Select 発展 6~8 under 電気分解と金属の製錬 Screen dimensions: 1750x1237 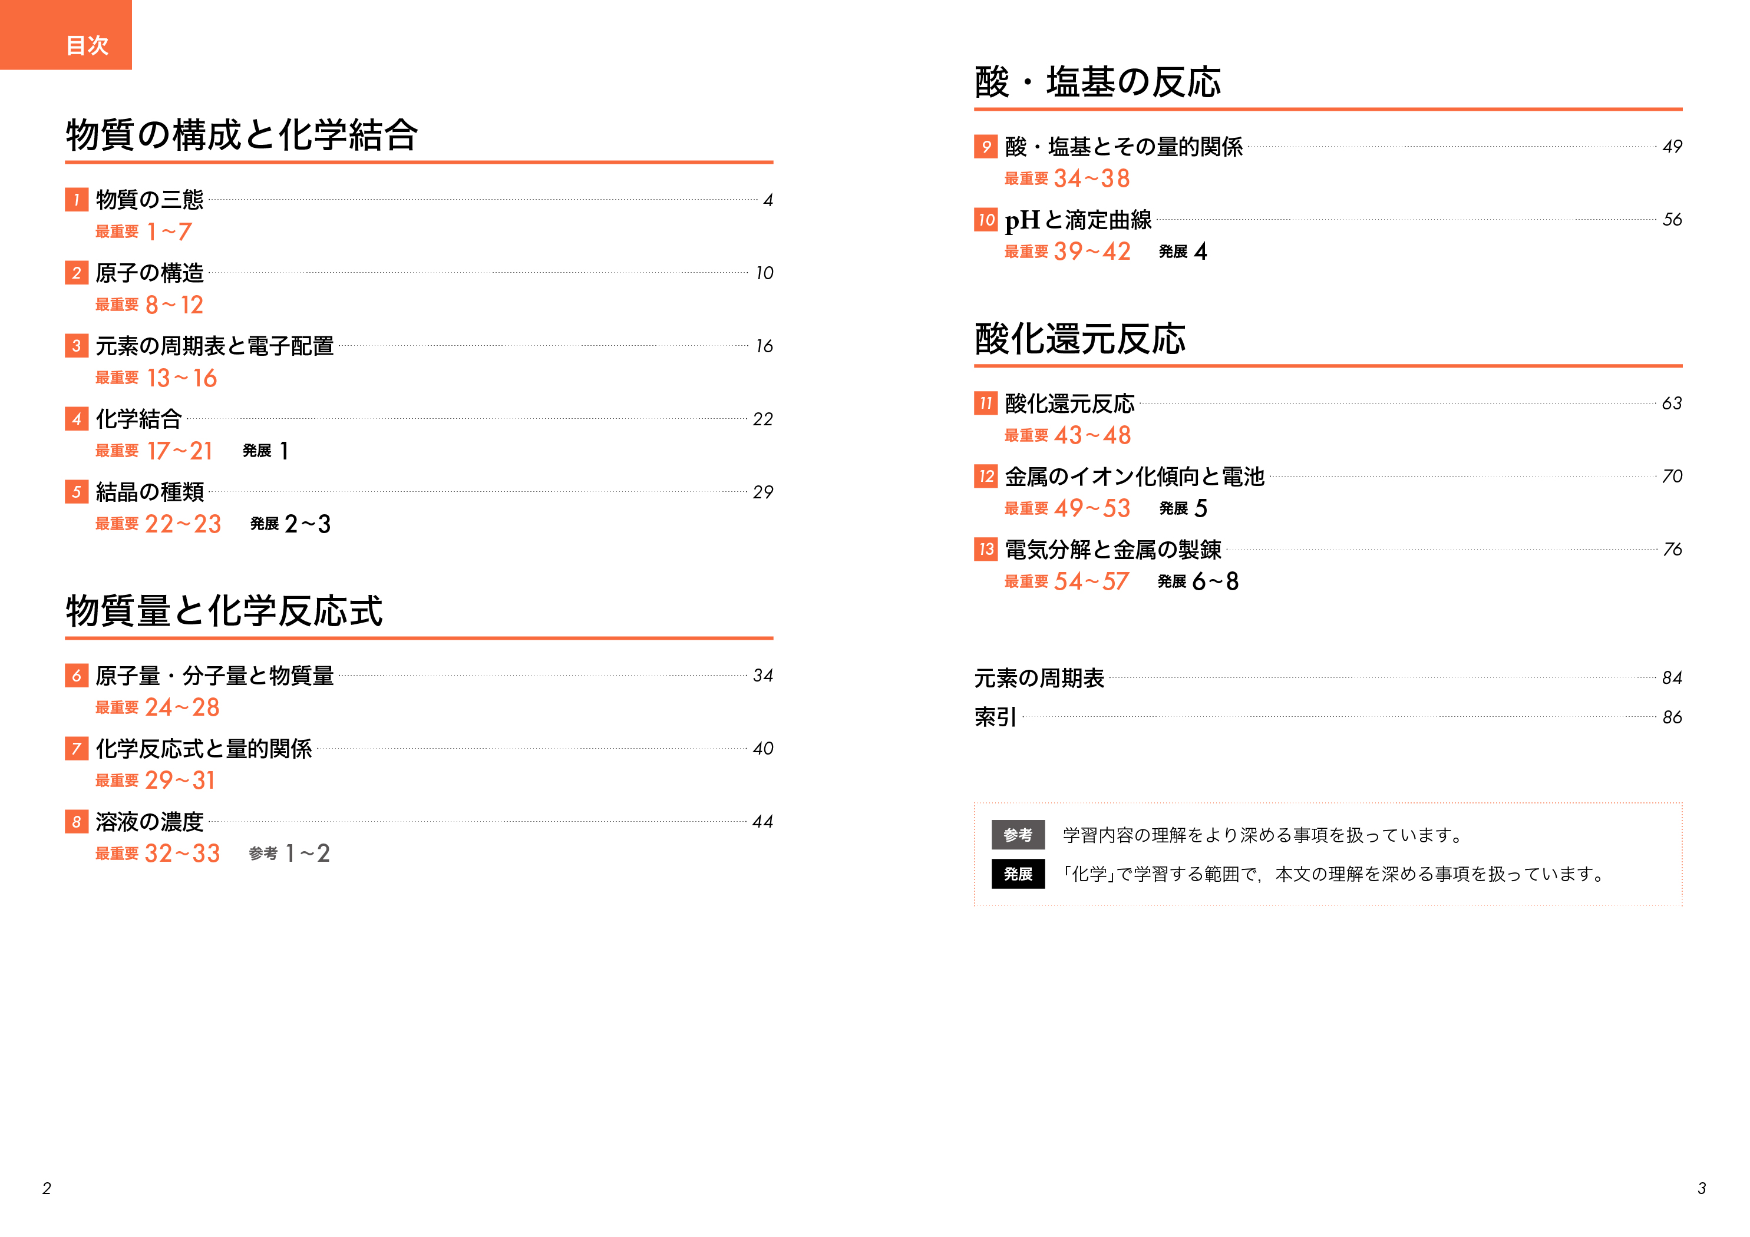(1198, 581)
